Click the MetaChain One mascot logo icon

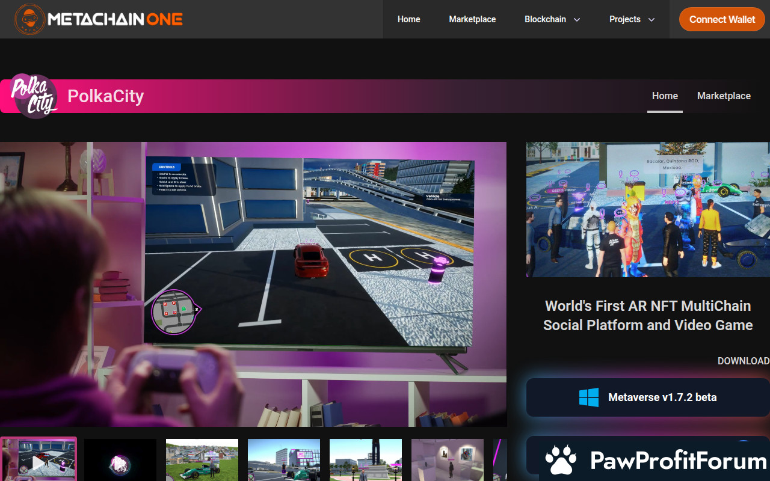[x=29, y=19]
